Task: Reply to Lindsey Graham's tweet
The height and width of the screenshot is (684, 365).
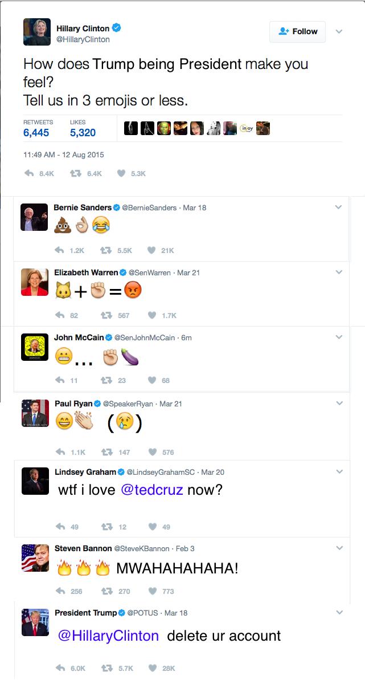Action: 59,527
